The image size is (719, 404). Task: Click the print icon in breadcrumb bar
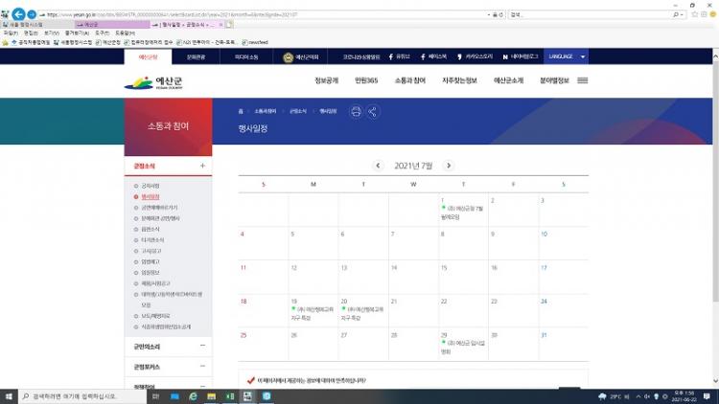356,111
